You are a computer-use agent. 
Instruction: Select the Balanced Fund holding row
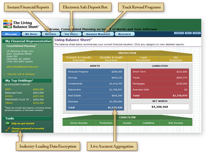[x=24, y=93]
